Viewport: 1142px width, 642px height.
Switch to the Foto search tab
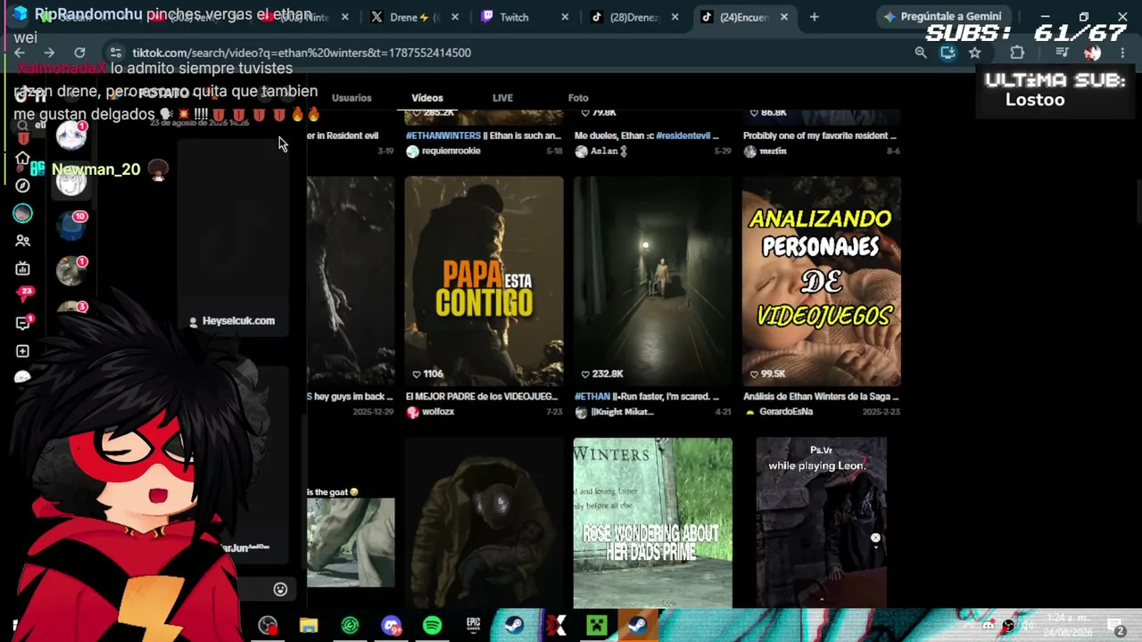tap(578, 98)
